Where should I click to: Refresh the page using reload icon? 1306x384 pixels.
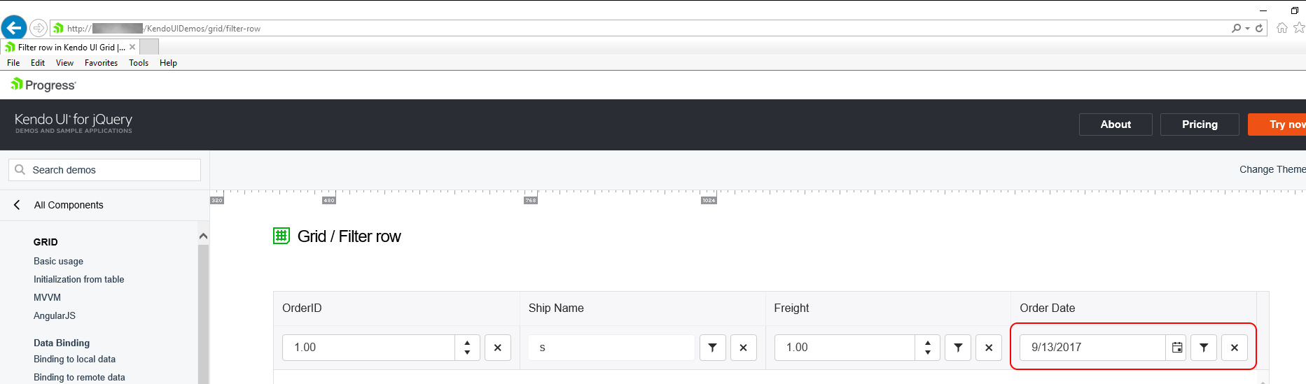(1259, 28)
